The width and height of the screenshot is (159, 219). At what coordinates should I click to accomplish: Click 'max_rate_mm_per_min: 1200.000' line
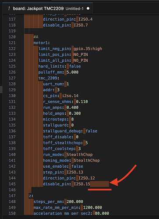[68, 208]
